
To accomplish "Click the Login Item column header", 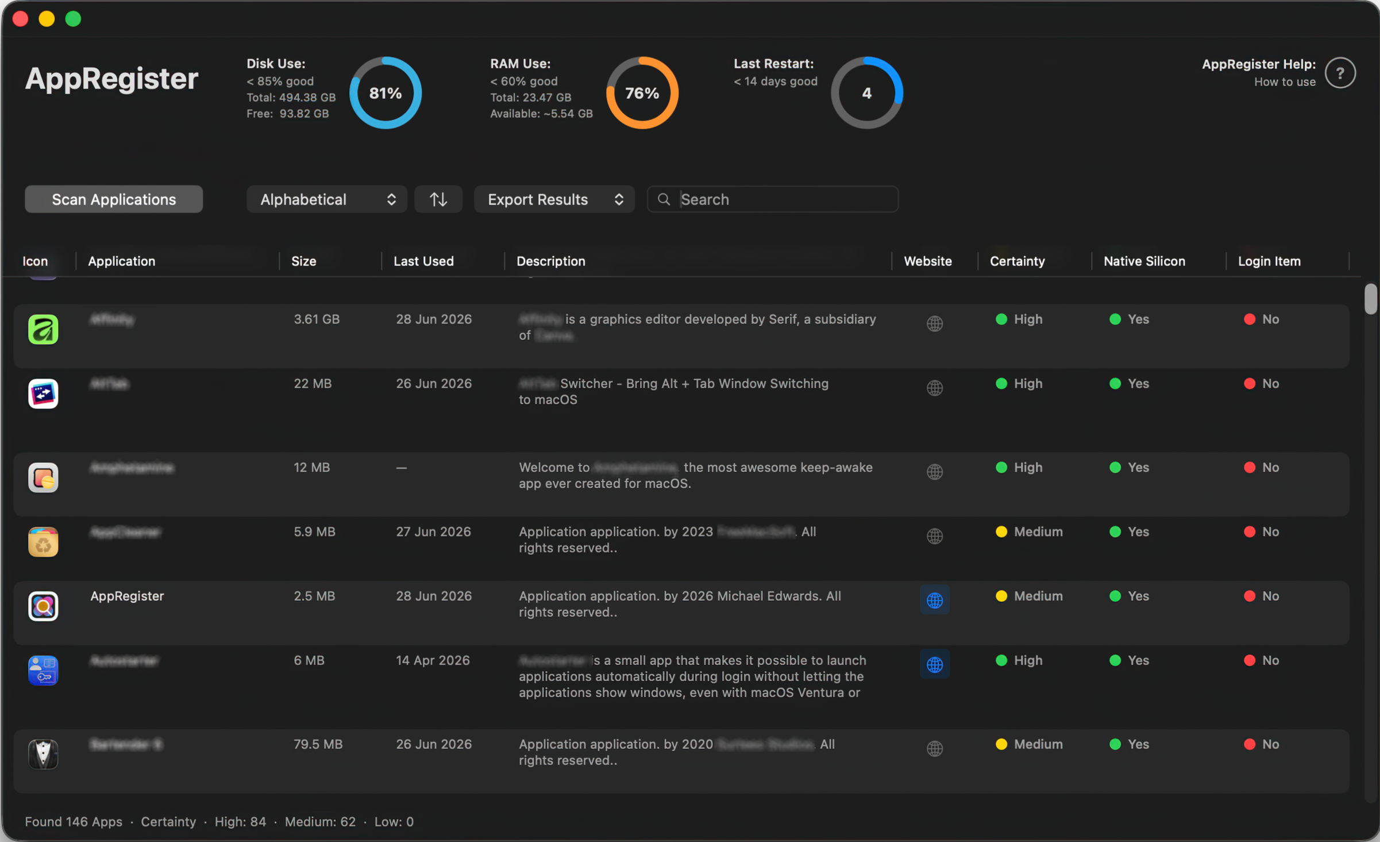I will pos(1269,261).
